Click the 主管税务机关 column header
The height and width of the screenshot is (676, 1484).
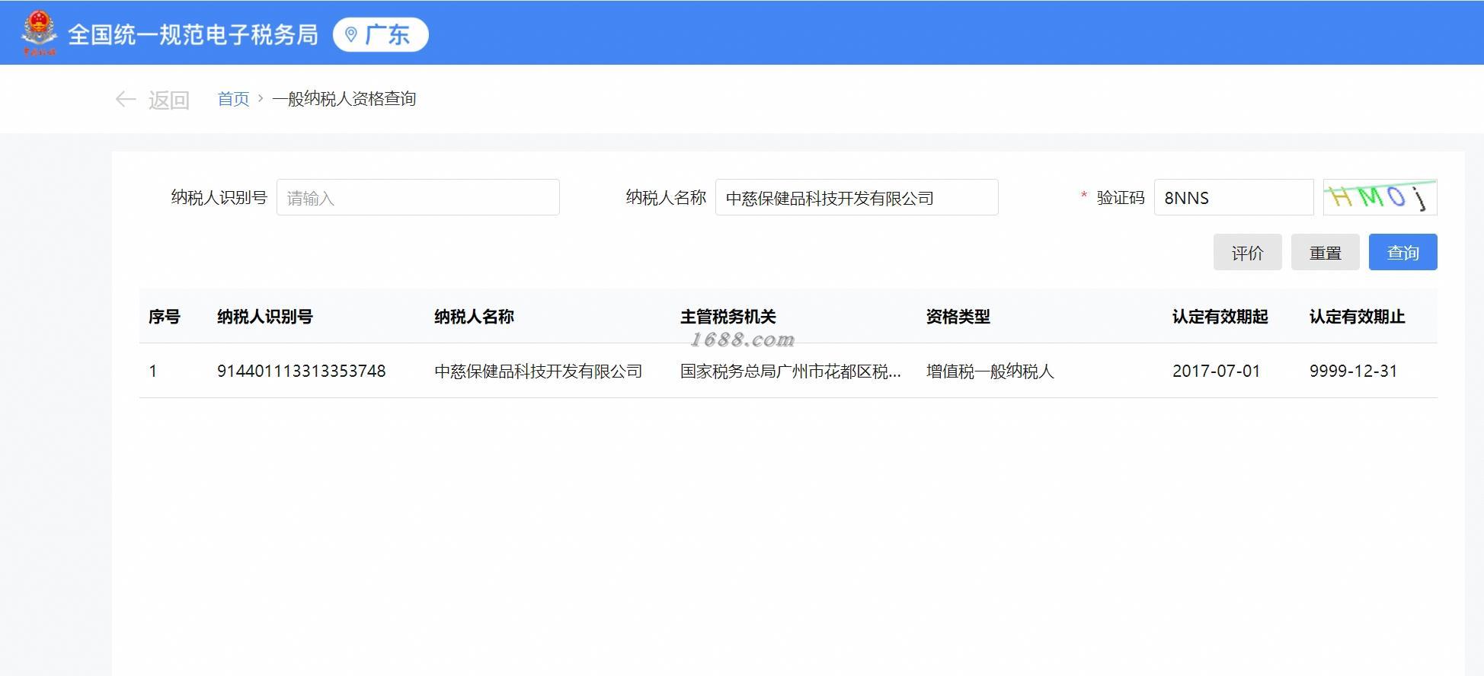728,316
